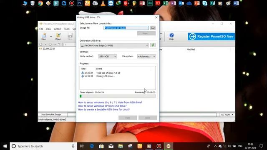This screenshot has height=150, width=267.
Task: Expand New button dropdown arrow
Action: (51, 36)
